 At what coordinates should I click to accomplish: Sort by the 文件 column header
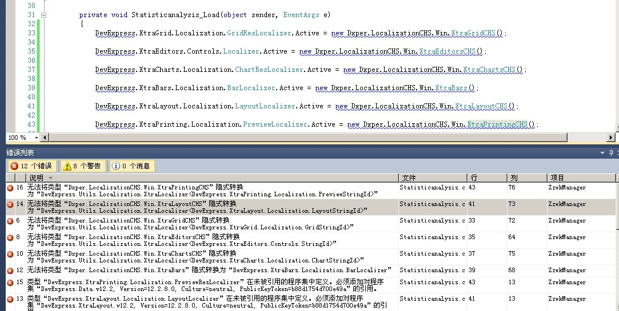tap(433, 178)
